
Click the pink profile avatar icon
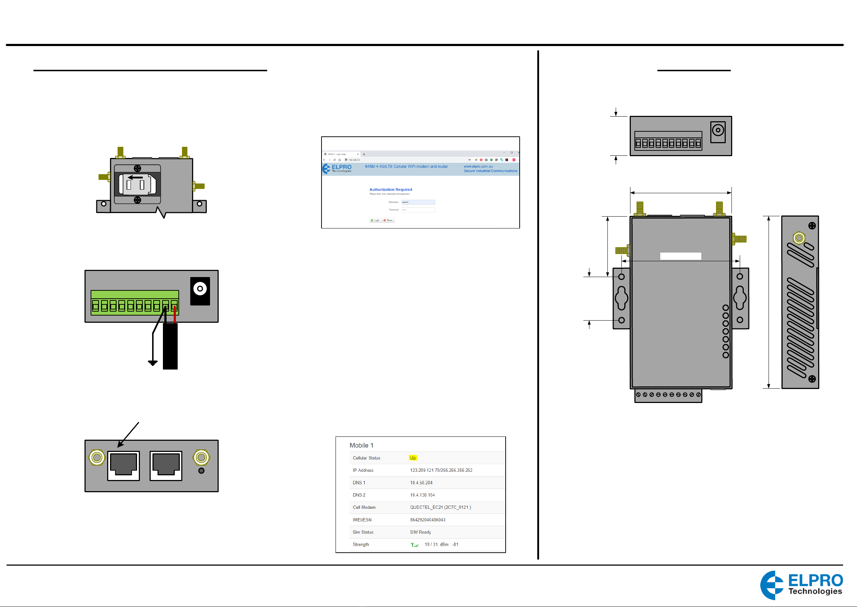(x=514, y=160)
